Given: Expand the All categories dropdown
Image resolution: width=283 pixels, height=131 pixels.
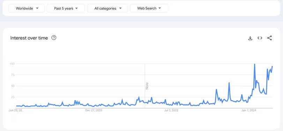Looking at the screenshot, I should 107,8.
